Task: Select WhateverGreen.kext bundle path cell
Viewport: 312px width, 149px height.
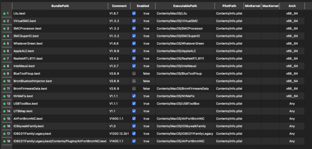Action: pyautogui.click(x=60, y=43)
